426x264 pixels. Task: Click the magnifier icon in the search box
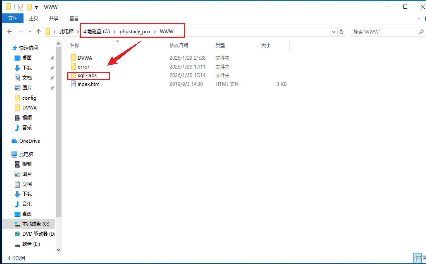[421, 32]
